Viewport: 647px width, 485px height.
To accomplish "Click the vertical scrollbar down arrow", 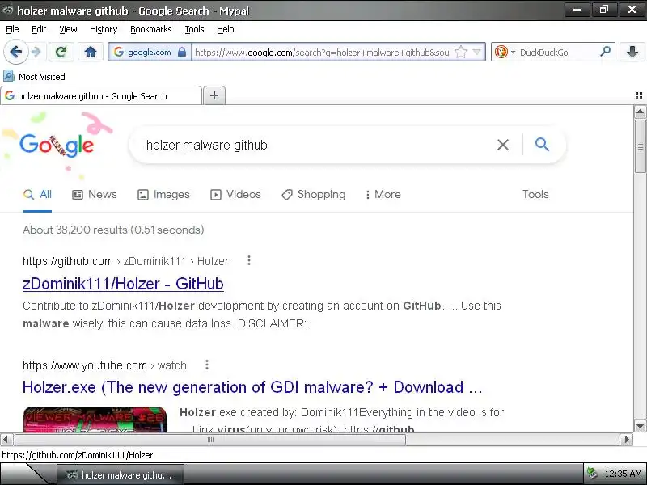I will (640, 427).
